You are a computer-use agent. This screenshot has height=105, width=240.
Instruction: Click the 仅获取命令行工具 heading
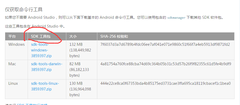24,10
